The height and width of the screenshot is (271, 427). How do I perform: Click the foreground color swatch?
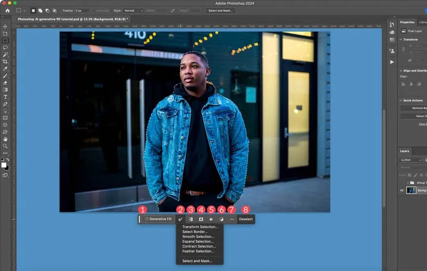4,165
